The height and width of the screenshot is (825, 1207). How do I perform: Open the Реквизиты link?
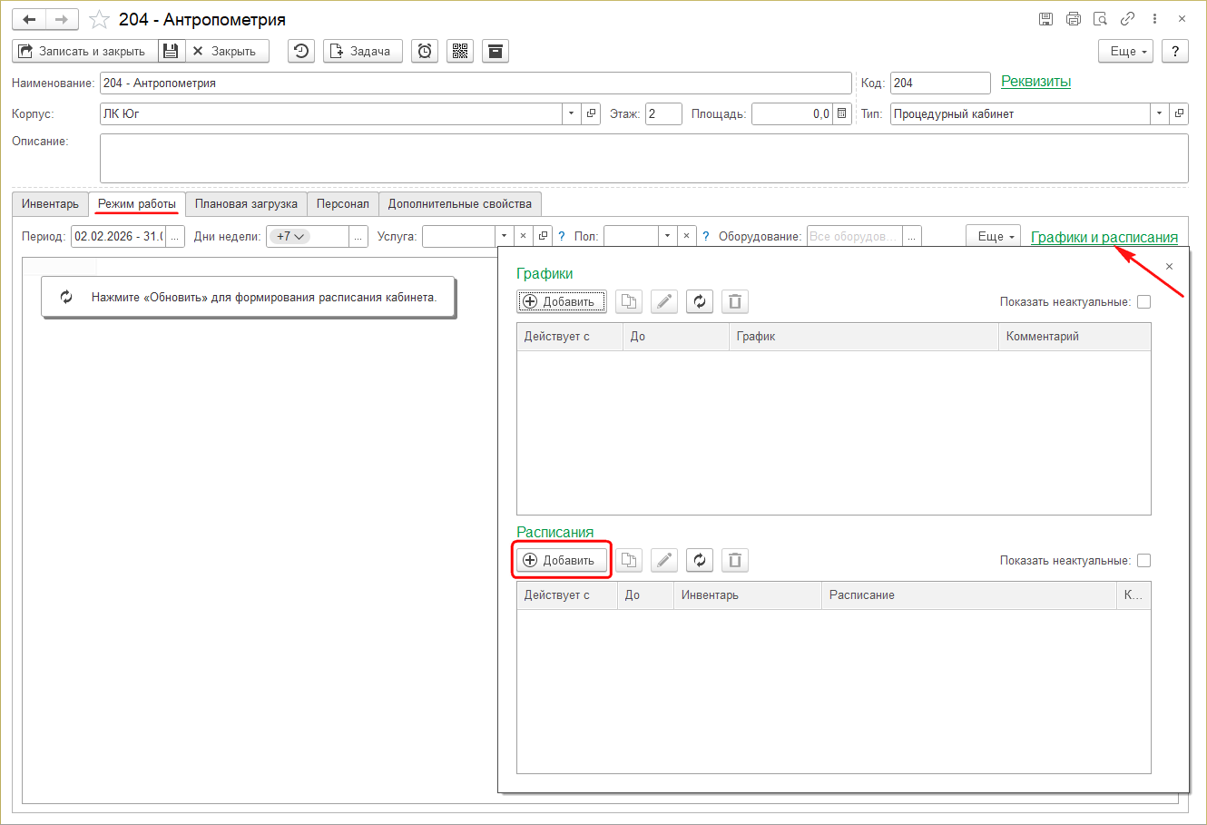point(1035,82)
